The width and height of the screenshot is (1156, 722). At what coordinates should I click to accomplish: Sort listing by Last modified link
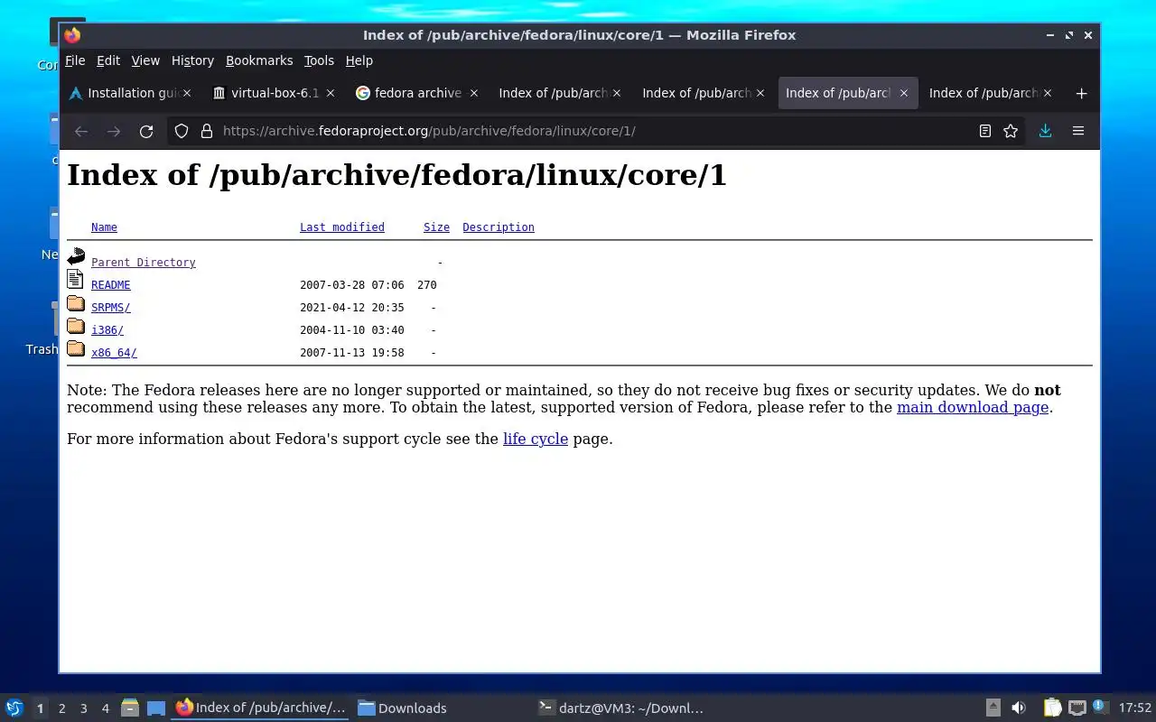pyautogui.click(x=342, y=227)
